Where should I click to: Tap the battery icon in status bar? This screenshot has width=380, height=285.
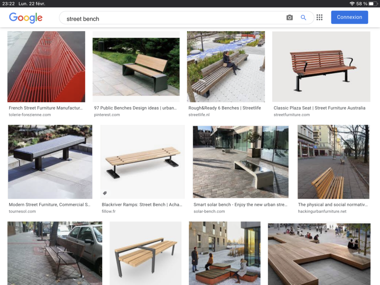point(373,3)
